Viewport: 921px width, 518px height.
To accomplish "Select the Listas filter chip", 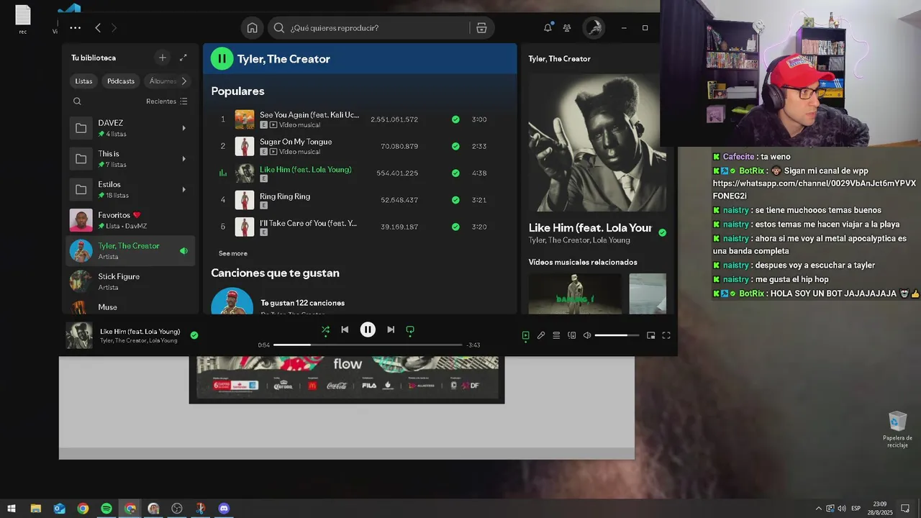I will point(83,81).
